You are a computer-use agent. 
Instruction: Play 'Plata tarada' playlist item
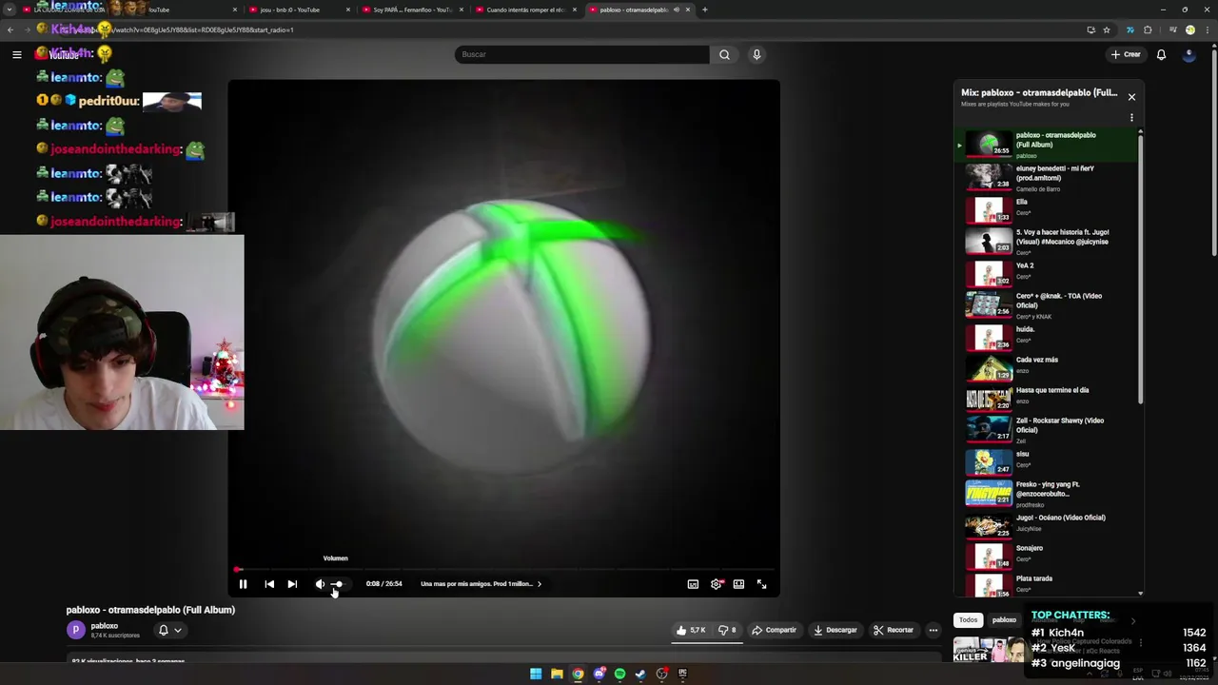pyautogui.click(x=1047, y=583)
